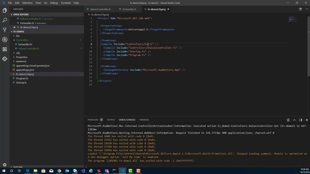Close the fs-demo2.fsproj editor tab
Image resolution: width=310 pixels, height=174 pixels.
click(x=168, y=9)
